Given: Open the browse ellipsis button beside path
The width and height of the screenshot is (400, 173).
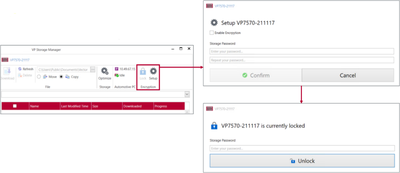Looking at the screenshot, I should (x=93, y=69).
